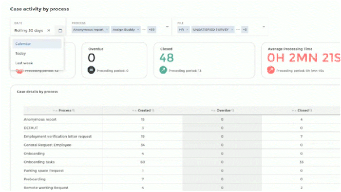The image size is (341, 192).
Task: Sort table by Process column arrows
Action: pyautogui.click(x=55, y=111)
